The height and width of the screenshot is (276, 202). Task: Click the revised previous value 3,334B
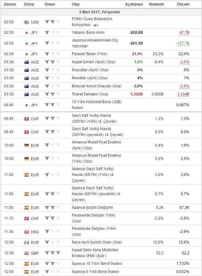tap(183, 94)
